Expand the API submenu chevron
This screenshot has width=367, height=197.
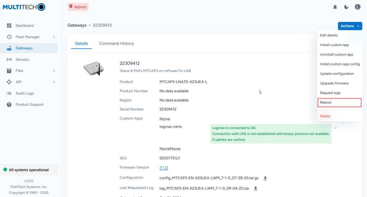(54, 82)
